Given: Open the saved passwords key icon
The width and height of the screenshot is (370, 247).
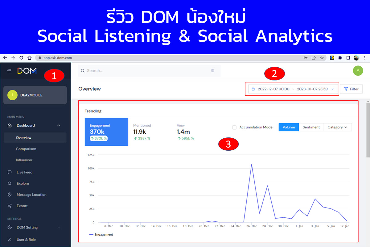Looking at the screenshot, I should [306, 58].
